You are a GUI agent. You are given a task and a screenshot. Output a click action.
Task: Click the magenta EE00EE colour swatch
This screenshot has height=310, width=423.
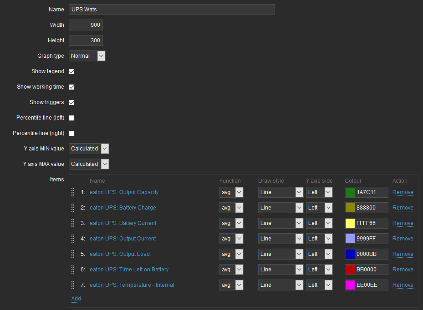(x=350, y=285)
